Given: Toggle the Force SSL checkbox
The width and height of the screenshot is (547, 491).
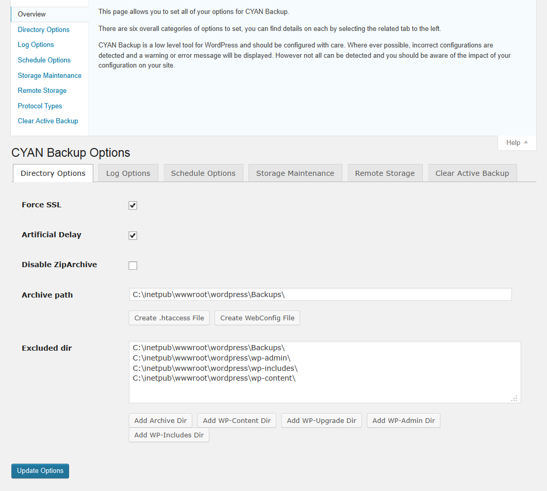Looking at the screenshot, I should pyautogui.click(x=132, y=205).
